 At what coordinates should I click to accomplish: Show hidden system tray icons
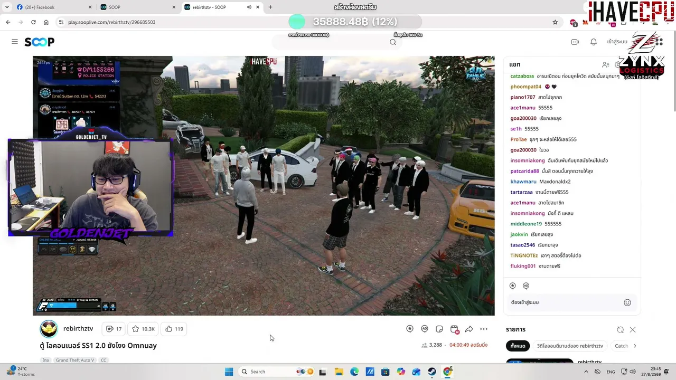pyautogui.click(x=586, y=372)
